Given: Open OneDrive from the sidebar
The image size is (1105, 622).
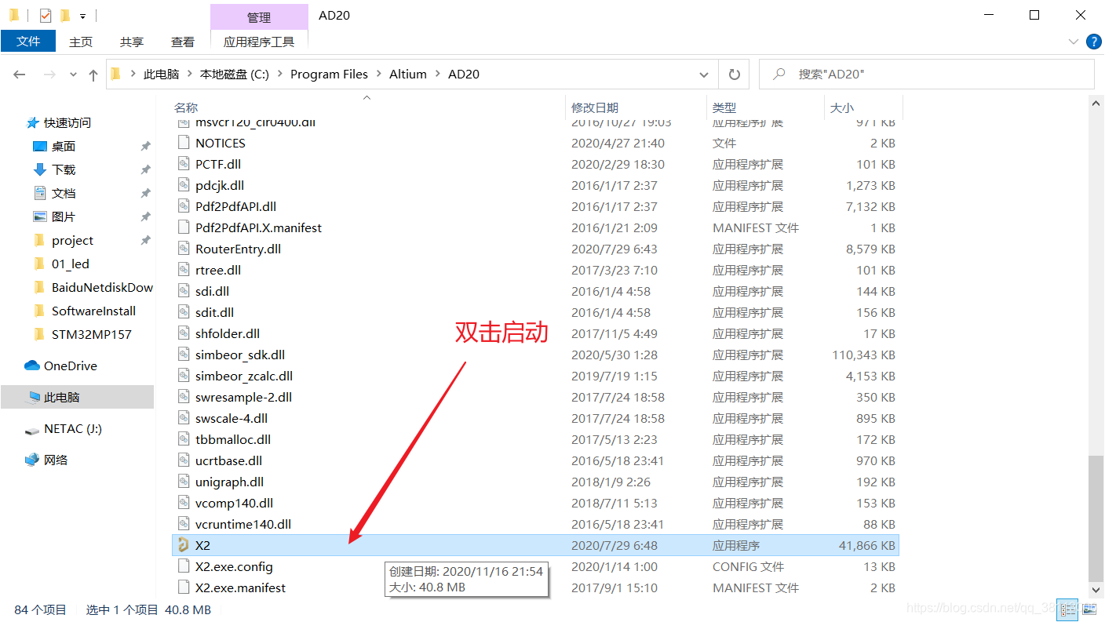Looking at the screenshot, I should point(69,365).
